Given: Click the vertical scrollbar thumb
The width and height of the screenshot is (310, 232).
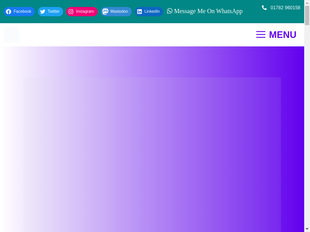Looking at the screenshot, I should pyautogui.click(x=307, y=15).
